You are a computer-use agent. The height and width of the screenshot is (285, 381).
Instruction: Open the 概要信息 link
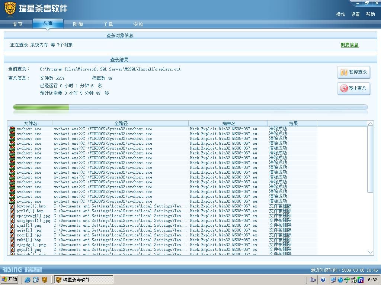349,45
